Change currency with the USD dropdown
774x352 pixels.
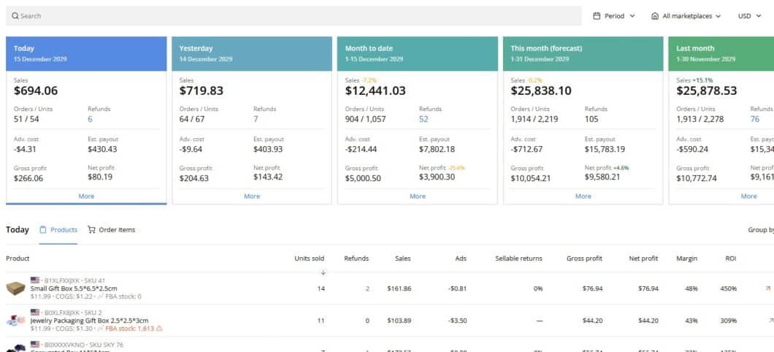(749, 16)
